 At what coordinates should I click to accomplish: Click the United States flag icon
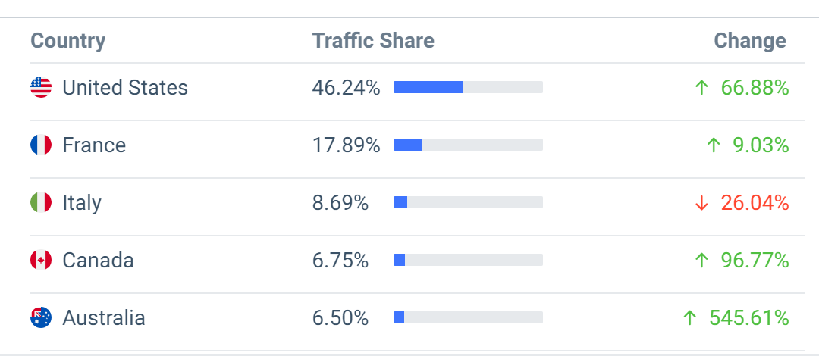coord(41,87)
